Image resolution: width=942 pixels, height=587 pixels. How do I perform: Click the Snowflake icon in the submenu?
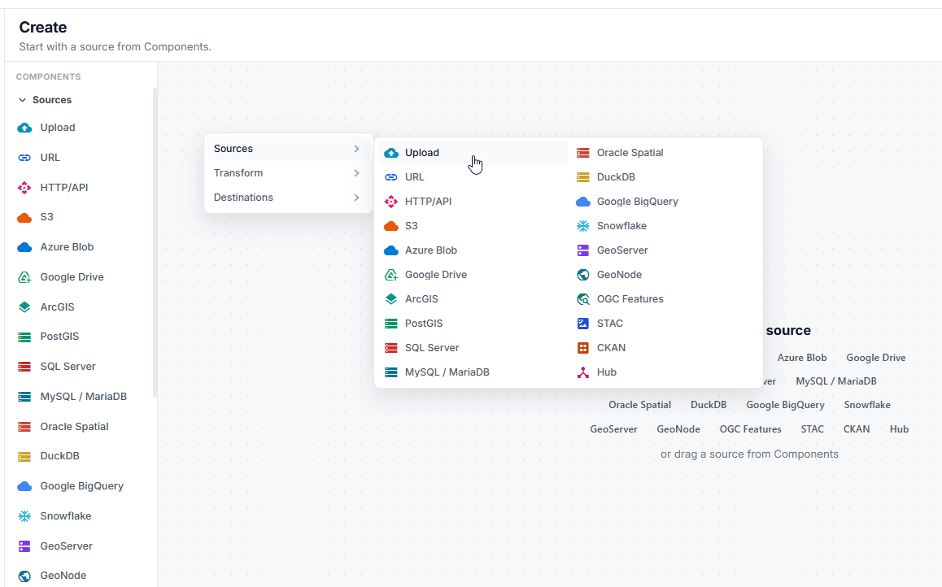(582, 226)
